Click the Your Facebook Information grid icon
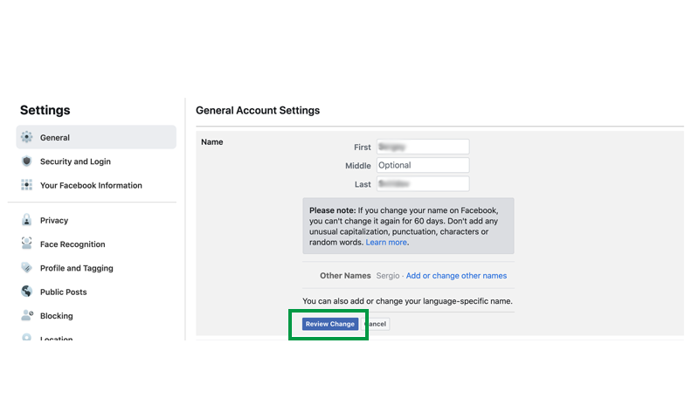 27,185
